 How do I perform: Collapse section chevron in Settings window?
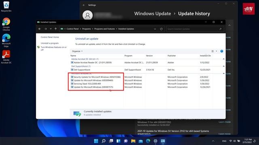(229, 25)
